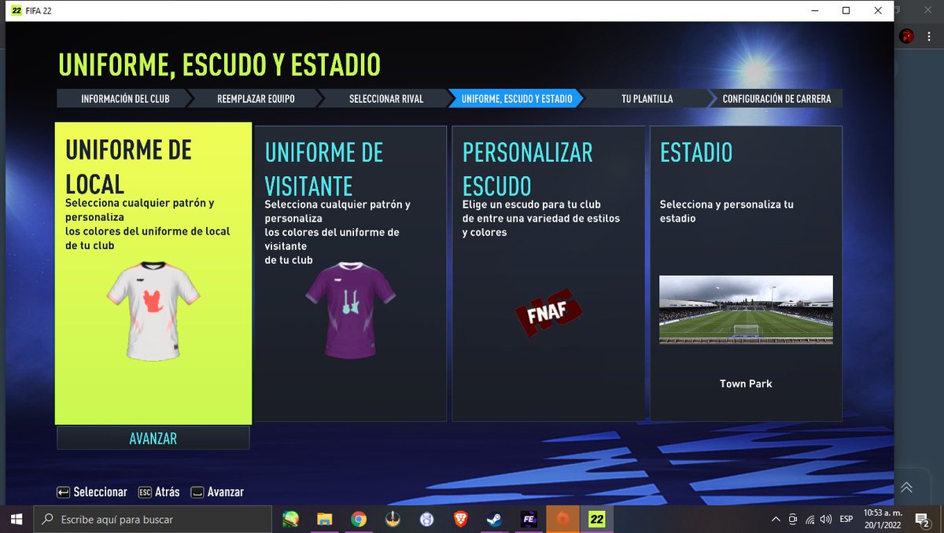Viewport: 944px width, 533px height.
Task: Click the ESP language indicator
Action: [x=846, y=519]
